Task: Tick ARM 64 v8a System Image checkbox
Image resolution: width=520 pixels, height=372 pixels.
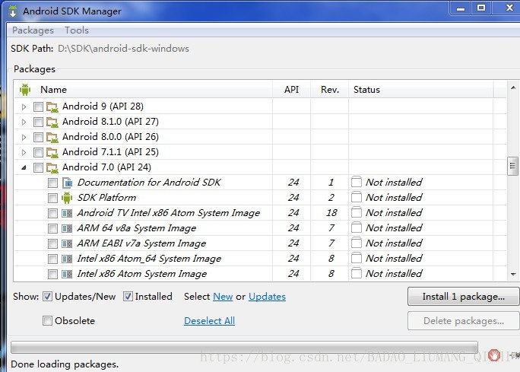Action: [x=52, y=229]
